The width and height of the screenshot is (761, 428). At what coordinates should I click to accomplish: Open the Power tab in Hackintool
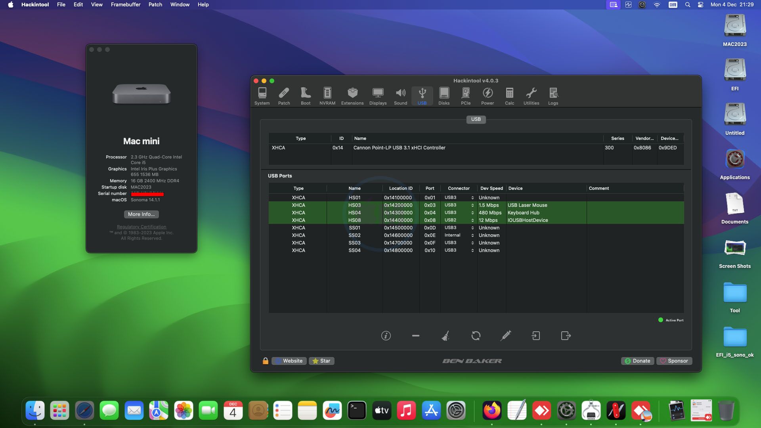488,96
